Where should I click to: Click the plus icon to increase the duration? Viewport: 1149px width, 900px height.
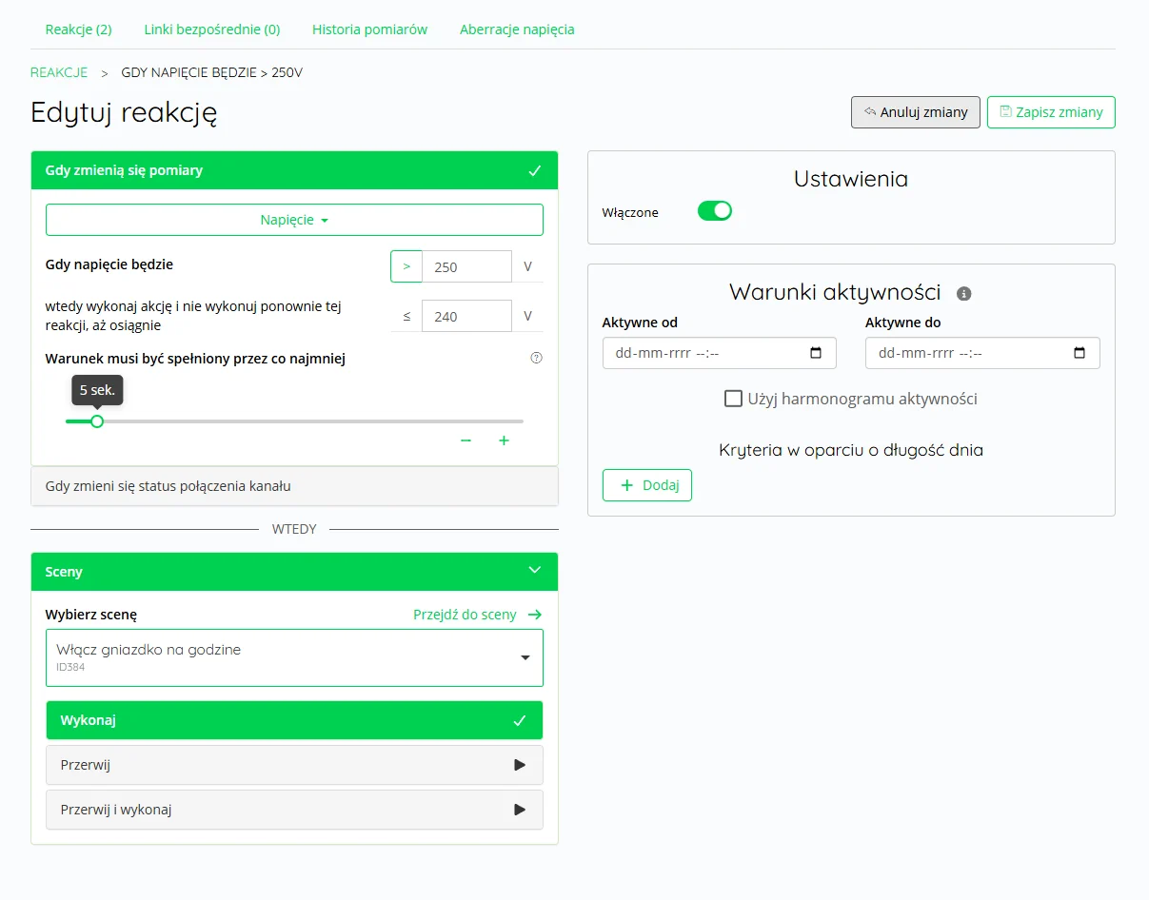(505, 440)
